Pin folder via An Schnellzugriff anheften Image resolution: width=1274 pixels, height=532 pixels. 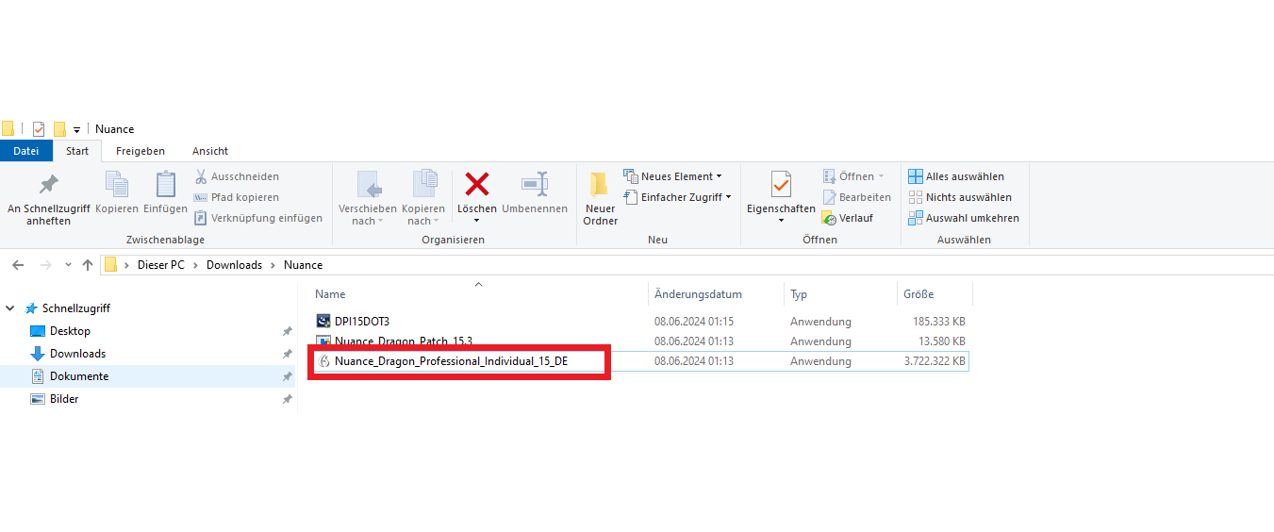(x=48, y=198)
